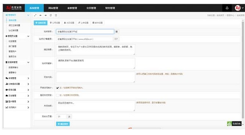The width and height of the screenshot is (245, 135).
Task: Click the picture icon of 图片管理
Action: coord(7,102)
